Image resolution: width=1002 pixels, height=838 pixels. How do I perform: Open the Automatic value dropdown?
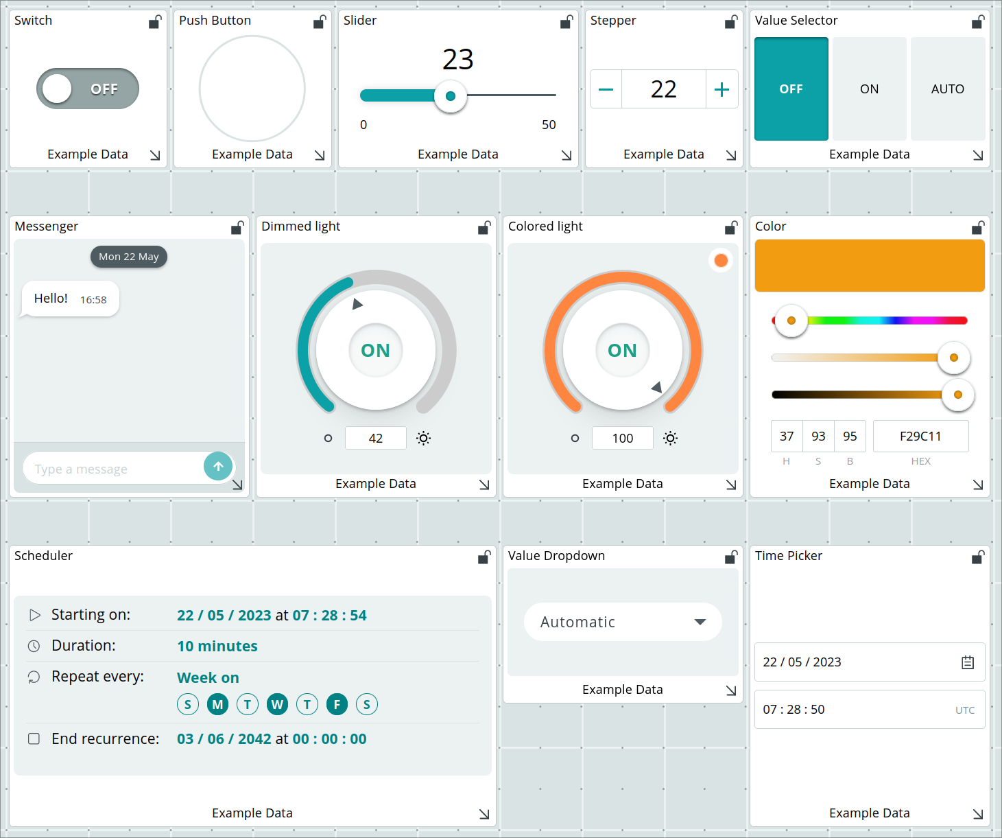coord(623,622)
